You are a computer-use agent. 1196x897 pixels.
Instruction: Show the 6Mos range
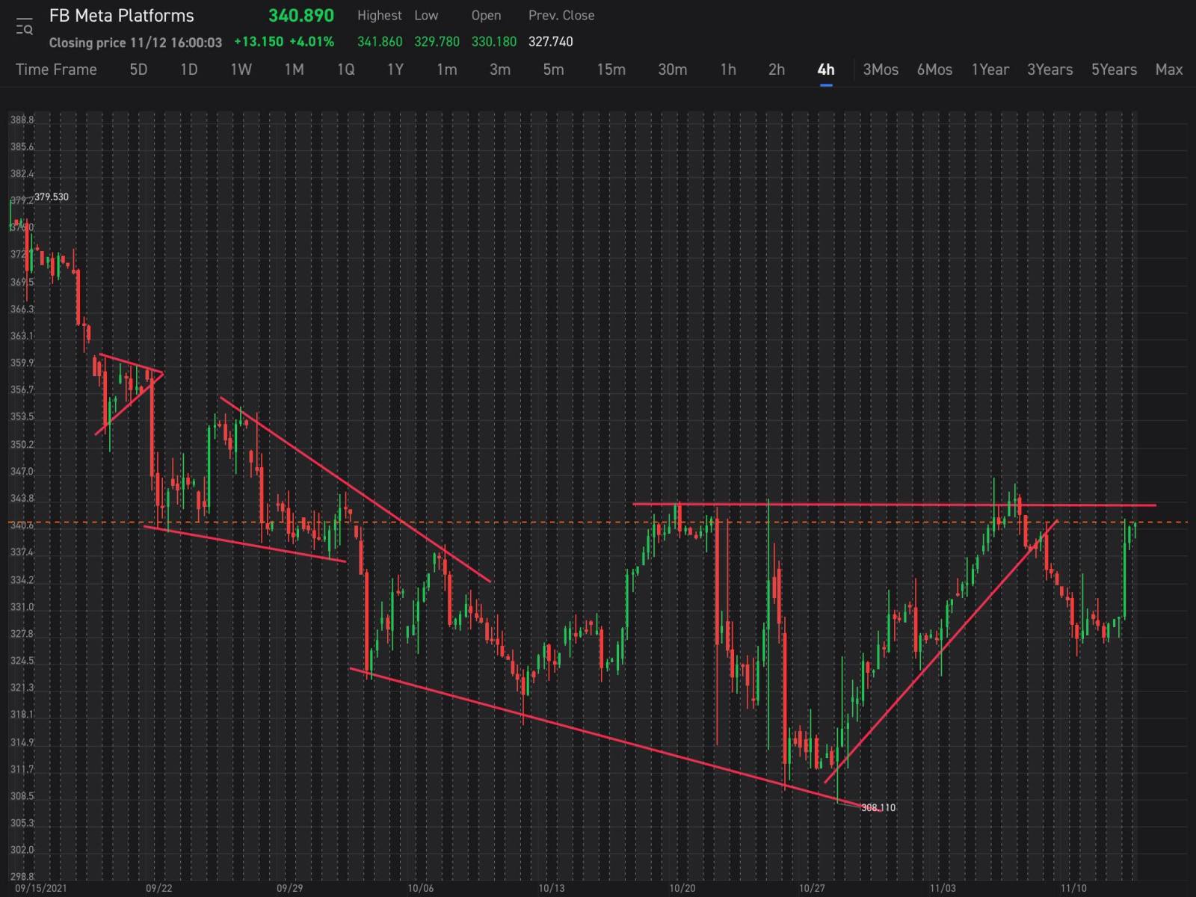934,70
